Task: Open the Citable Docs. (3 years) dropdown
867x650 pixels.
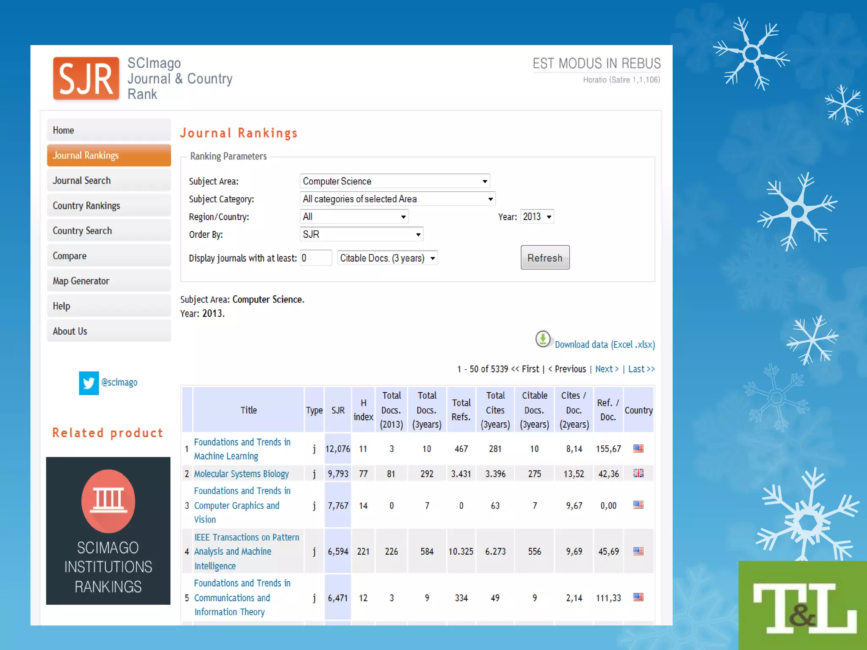Action: point(387,258)
